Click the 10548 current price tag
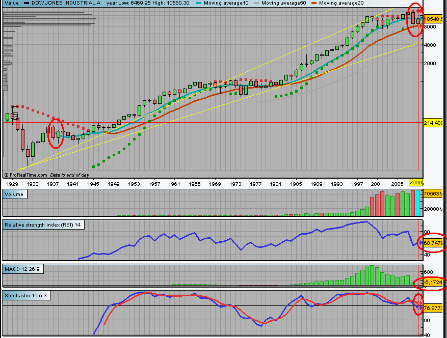This screenshot has width=447, height=338. pos(433,19)
